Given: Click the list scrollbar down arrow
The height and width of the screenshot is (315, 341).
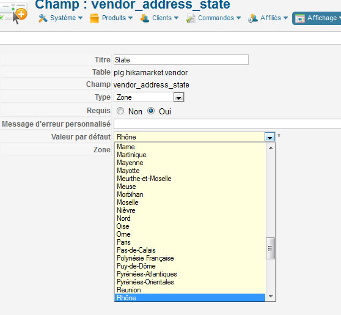Looking at the screenshot, I should coord(271,296).
